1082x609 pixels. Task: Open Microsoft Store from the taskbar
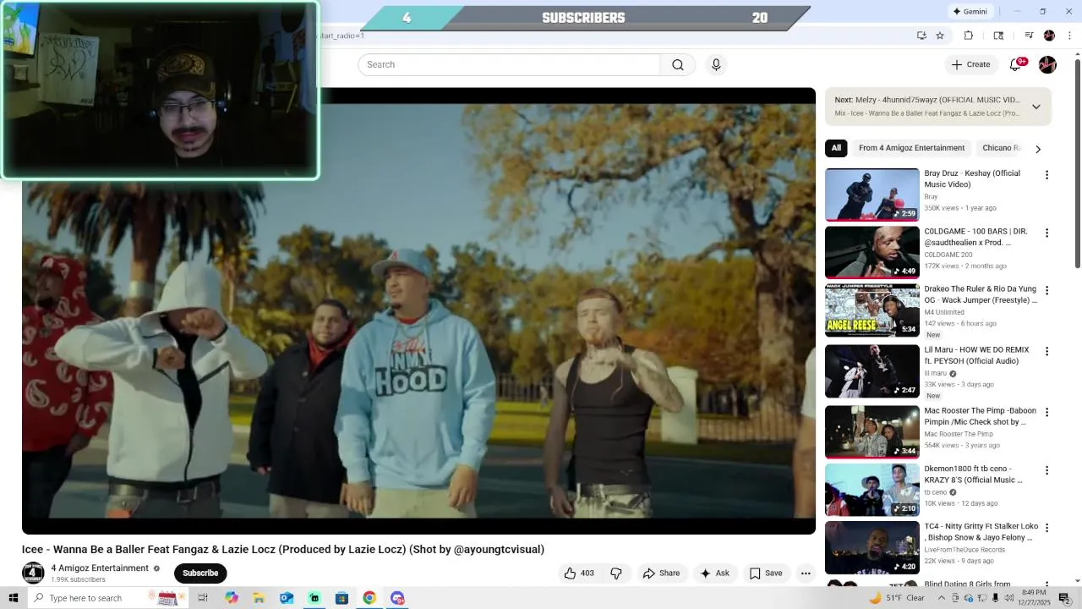pos(342,598)
